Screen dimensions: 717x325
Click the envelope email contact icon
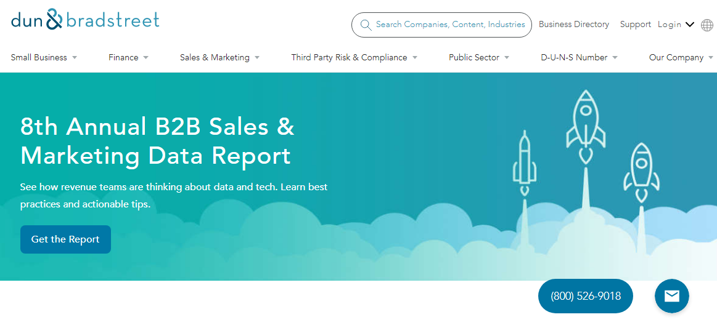[x=672, y=296]
